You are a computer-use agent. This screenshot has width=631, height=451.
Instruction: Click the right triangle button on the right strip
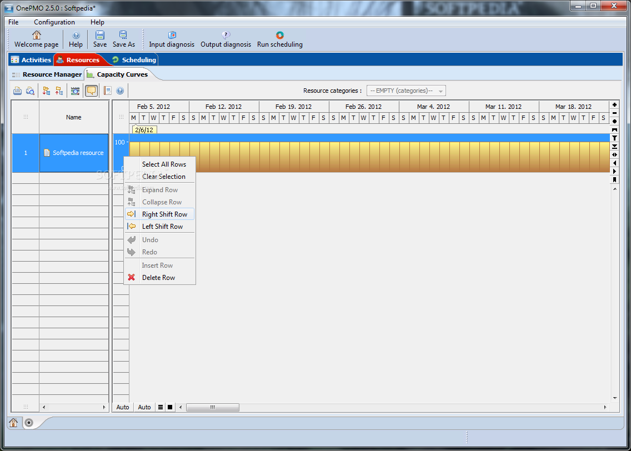614,172
